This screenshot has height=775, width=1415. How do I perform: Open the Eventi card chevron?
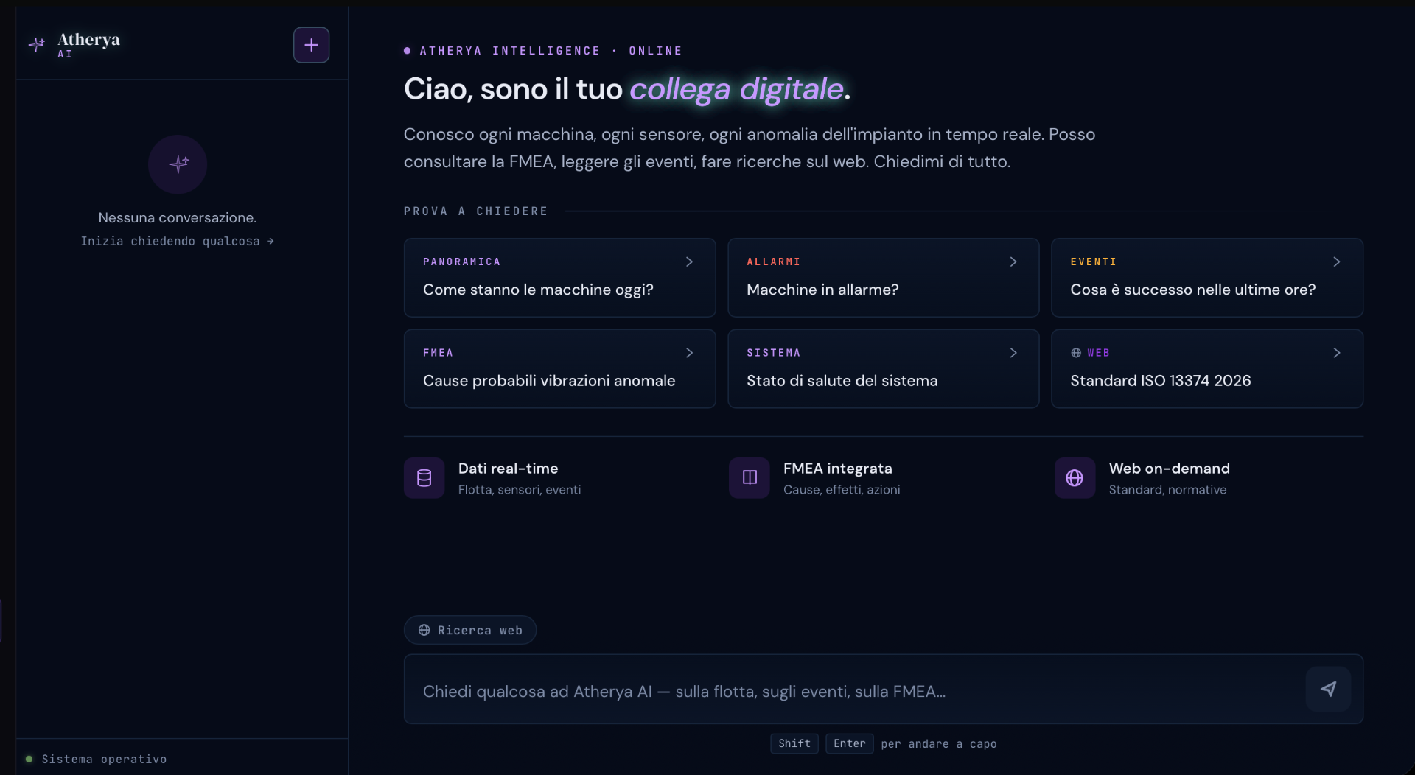click(1336, 262)
